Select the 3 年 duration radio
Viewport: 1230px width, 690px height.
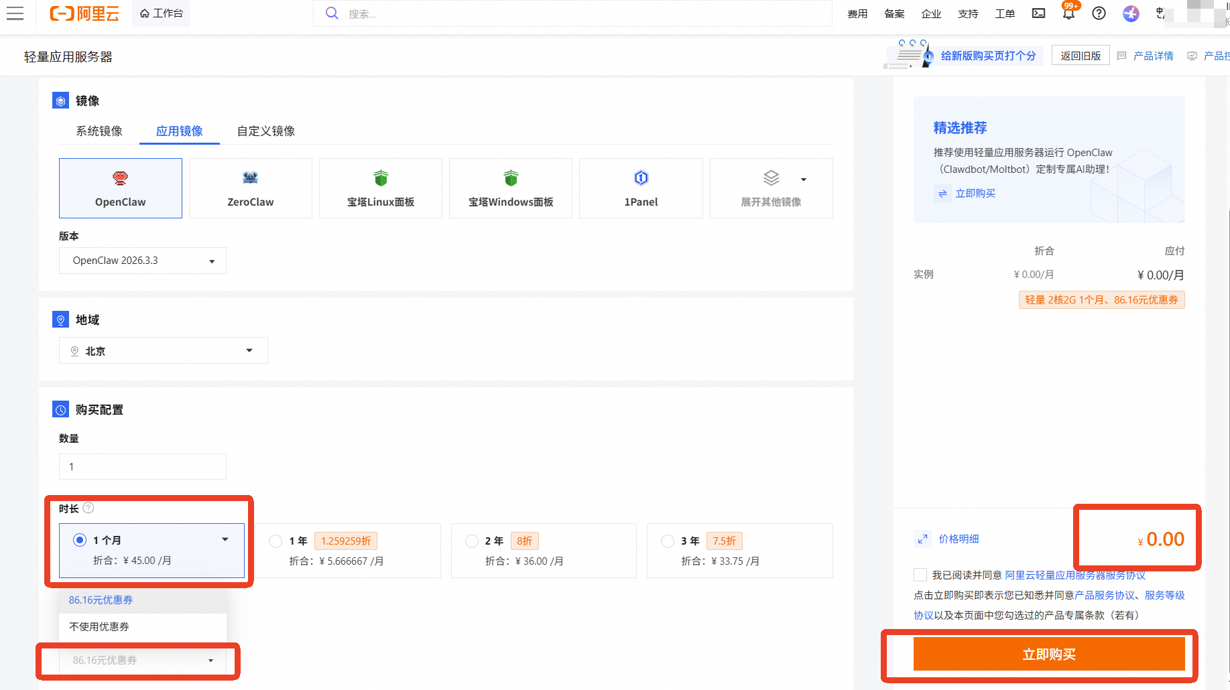[x=668, y=541]
